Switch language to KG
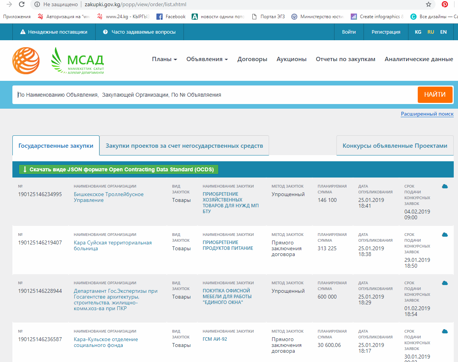Image resolution: width=458 pixels, height=362 pixels. (418, 32)
